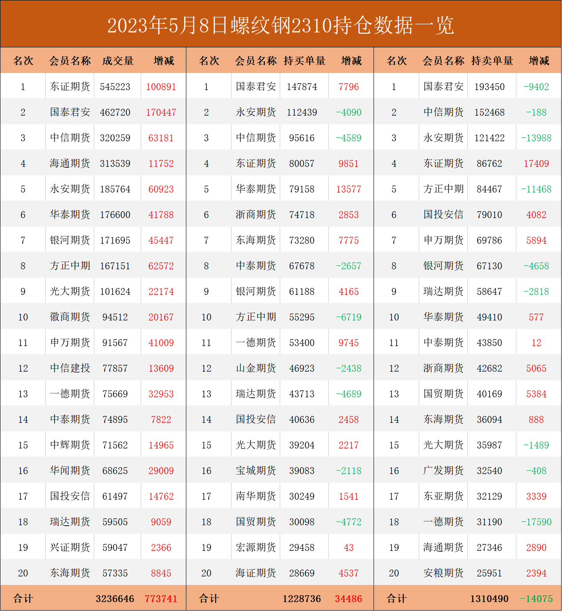
Task: Click the member name 宏源期货
Action: [x=256, y=547]
